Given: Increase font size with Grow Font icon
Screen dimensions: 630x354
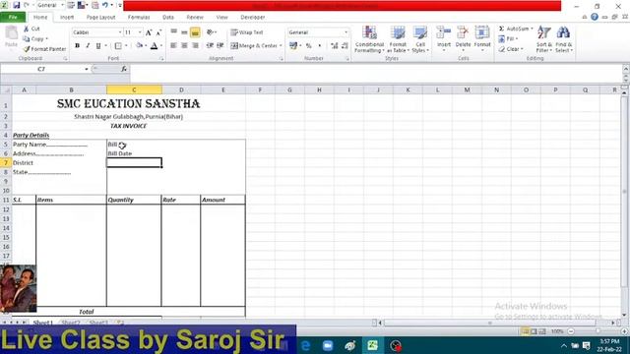Looking at the screenshot, I should point(149,32).
